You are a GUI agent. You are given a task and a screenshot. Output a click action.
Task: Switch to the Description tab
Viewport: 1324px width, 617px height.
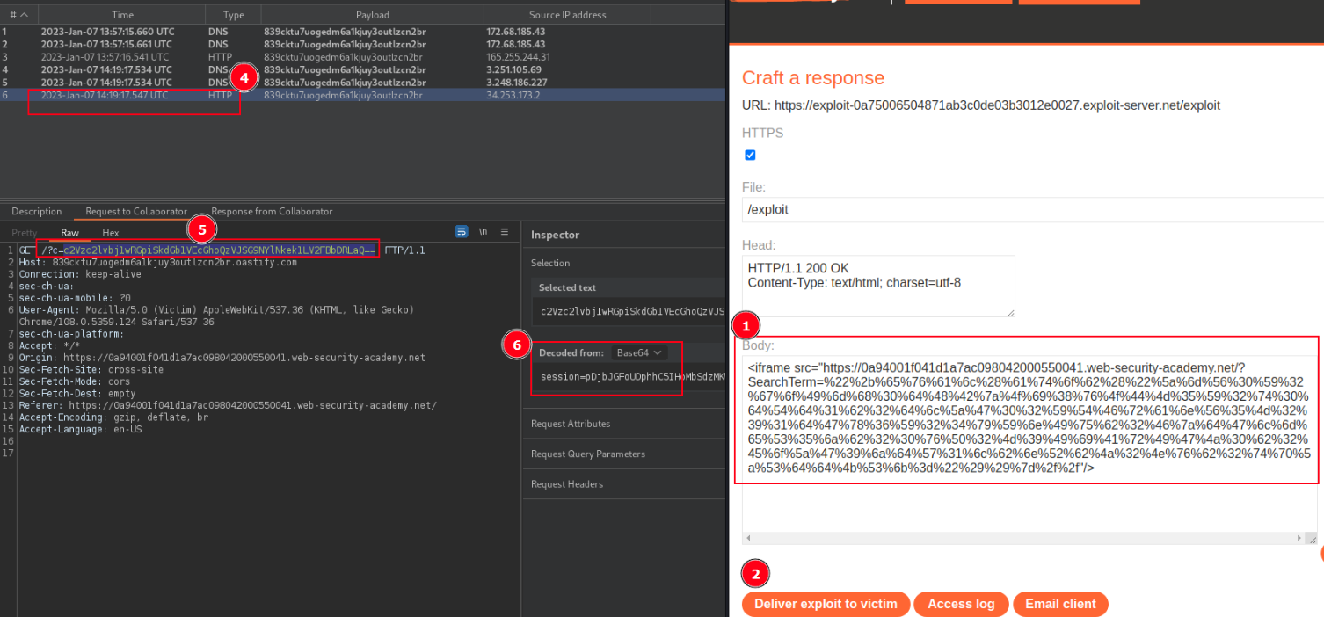click(37, 211)
